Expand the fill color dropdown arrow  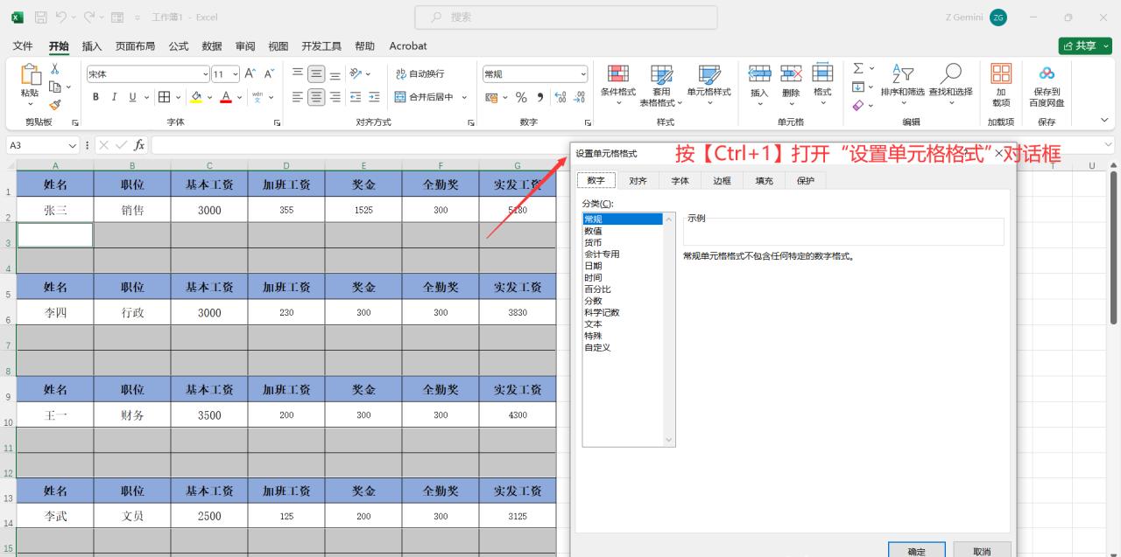[209, 97]
